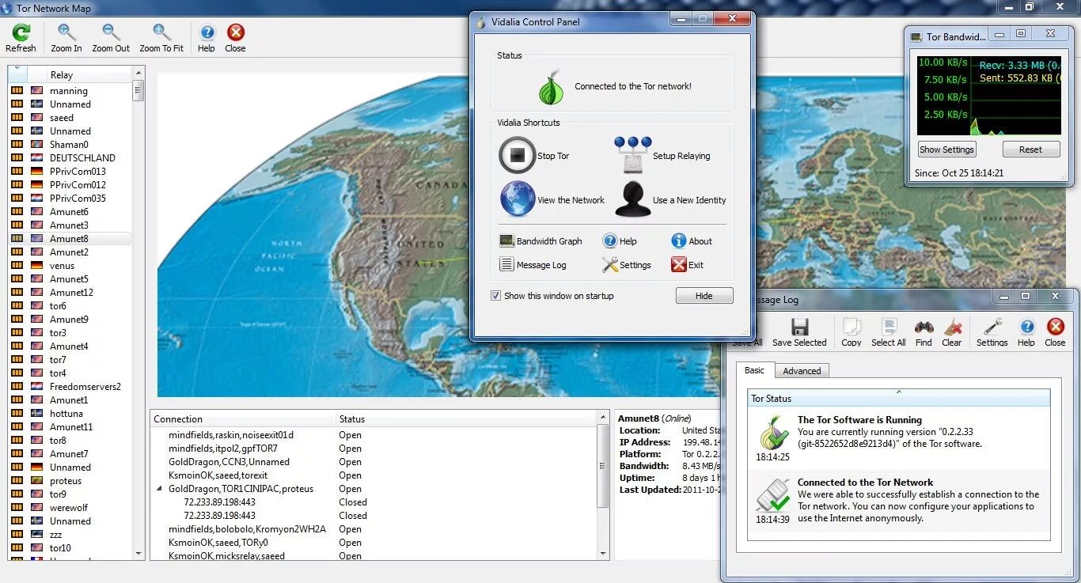
Task: Click Close icon in Message Log toolbar
Action: click(x=1055, y=332)
